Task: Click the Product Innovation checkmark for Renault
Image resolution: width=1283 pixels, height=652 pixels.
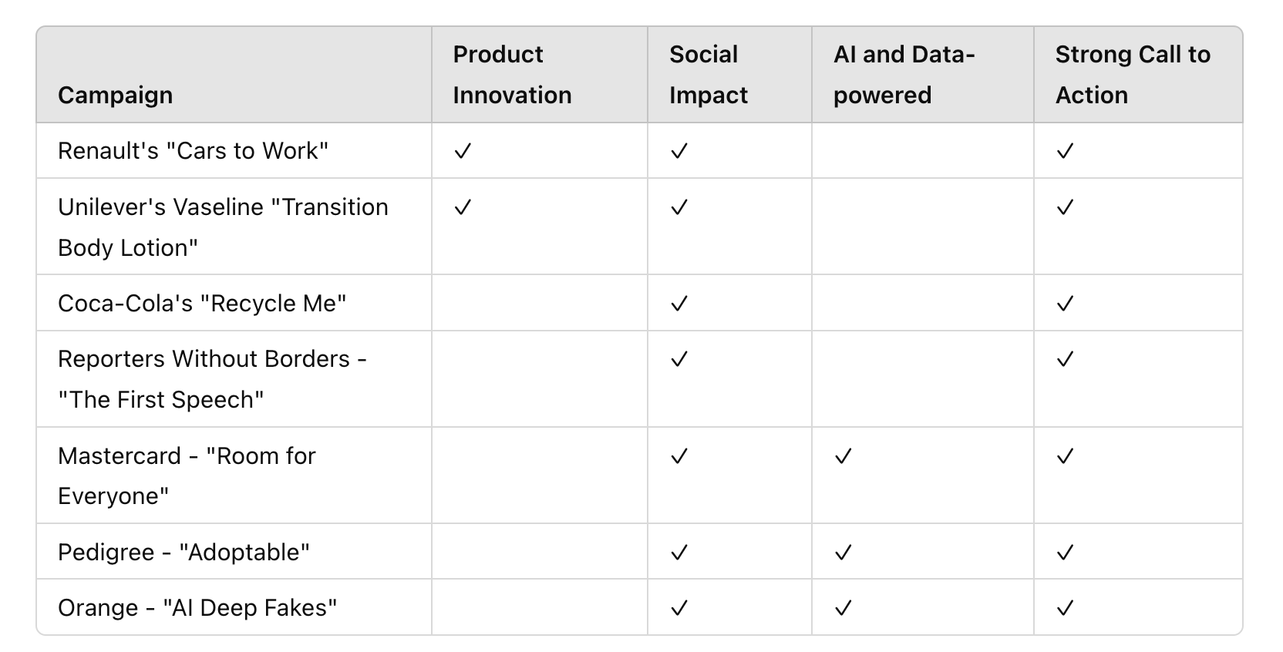Action: point(463,151)
